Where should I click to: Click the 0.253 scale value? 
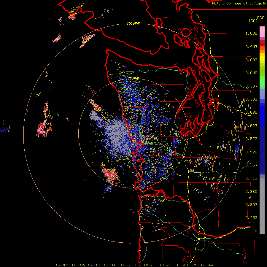(x=251, y=218)
